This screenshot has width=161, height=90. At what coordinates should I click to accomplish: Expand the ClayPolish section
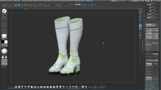148,73
